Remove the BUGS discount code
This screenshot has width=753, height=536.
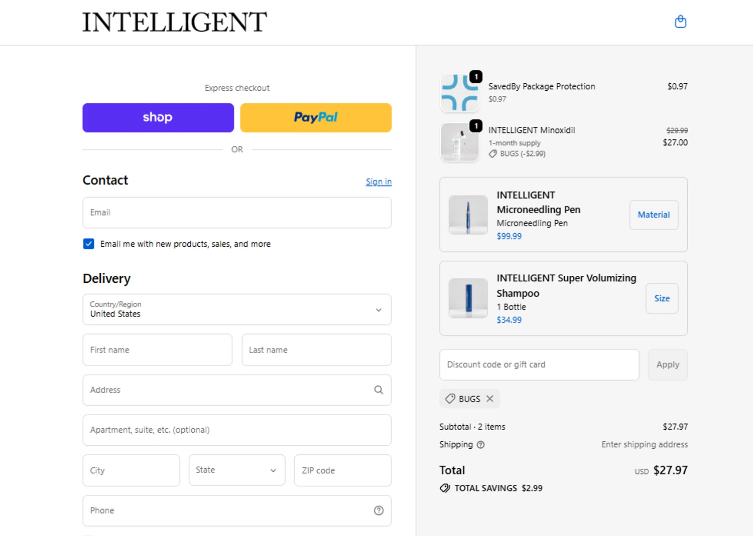tap(490, 399)
